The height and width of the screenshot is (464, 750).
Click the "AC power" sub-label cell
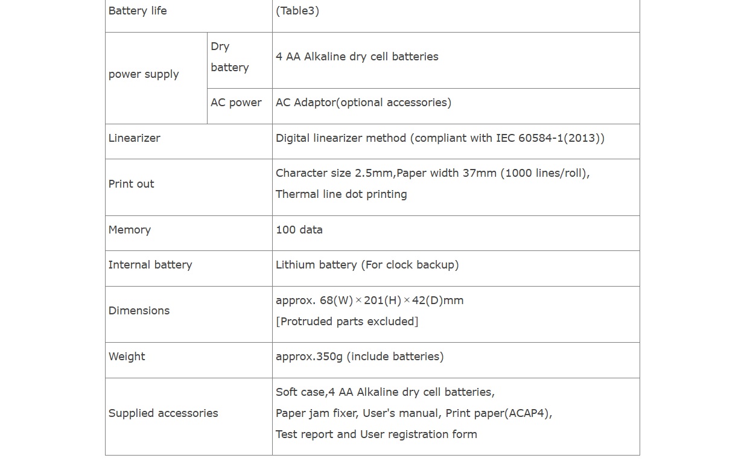(x=236, y=103)
